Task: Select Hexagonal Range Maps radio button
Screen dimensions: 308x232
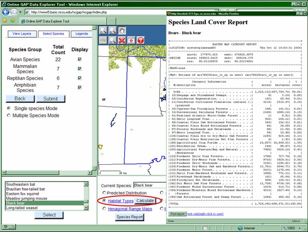Action: (x=104, y=208)
